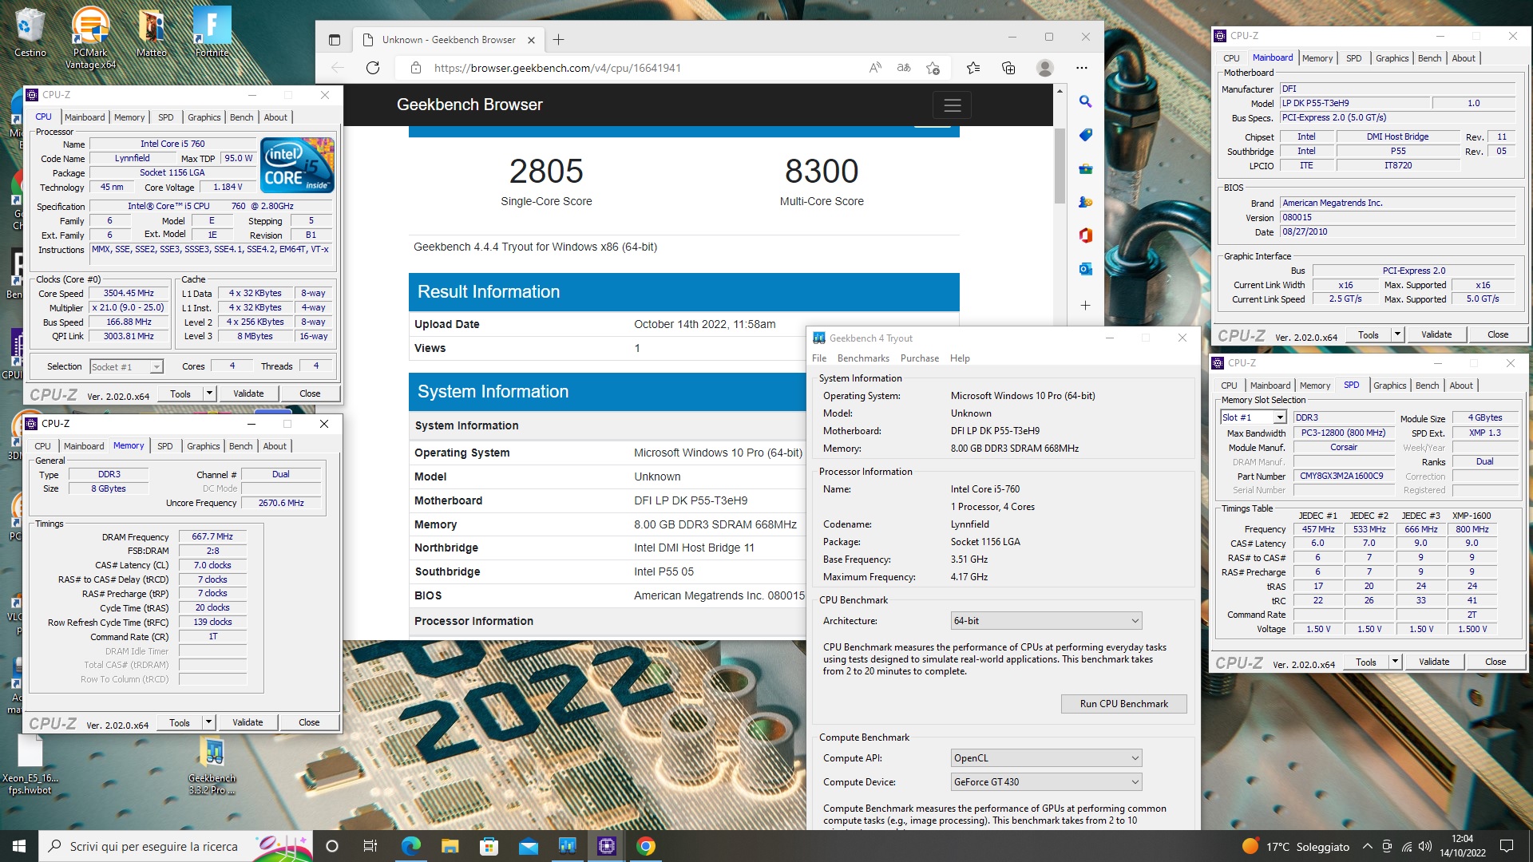Open the Help menu in Geekbench 4
The image size is (1533, 862).
coord(960,358)
